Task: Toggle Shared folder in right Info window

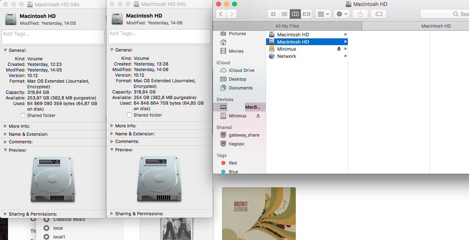Action: pos(129,115)
